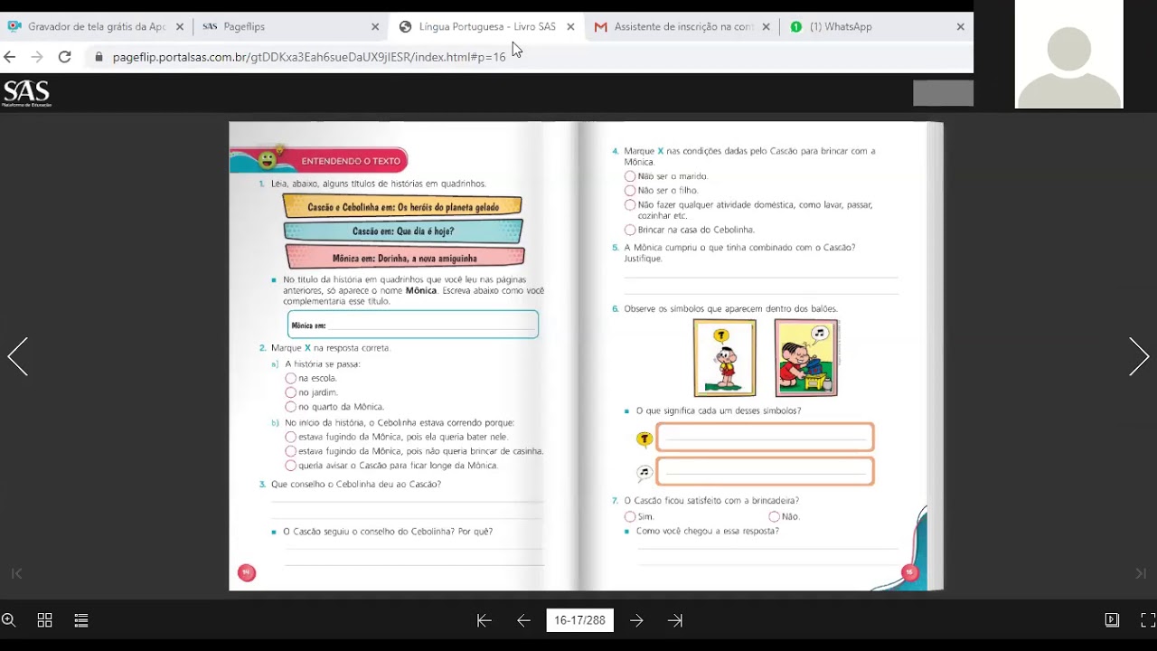Click the music note symbol answer box
Viewport: 1157px width, 651px height.
coord(765,471)
